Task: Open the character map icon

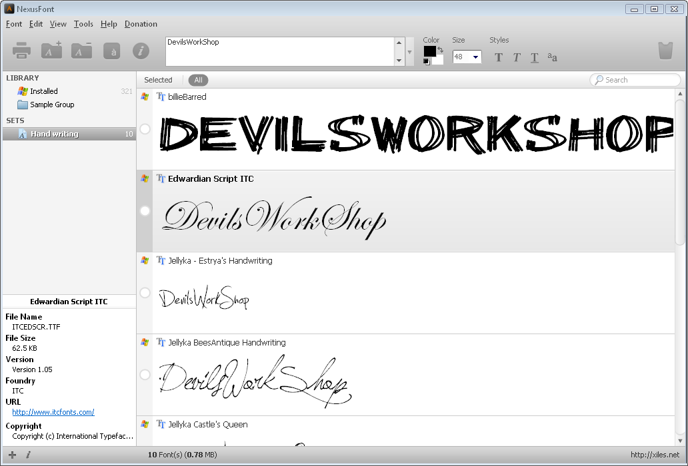Action: tap(112, 51)
